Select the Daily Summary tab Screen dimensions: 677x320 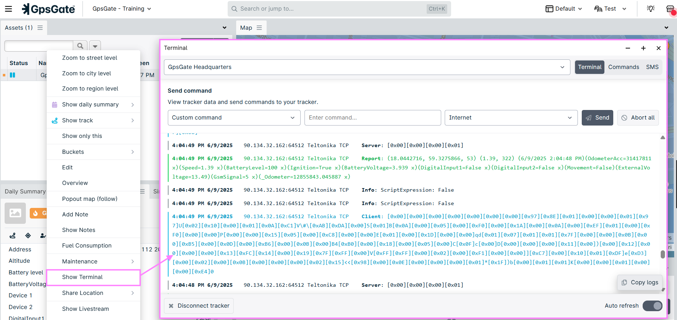coord(25,191)
